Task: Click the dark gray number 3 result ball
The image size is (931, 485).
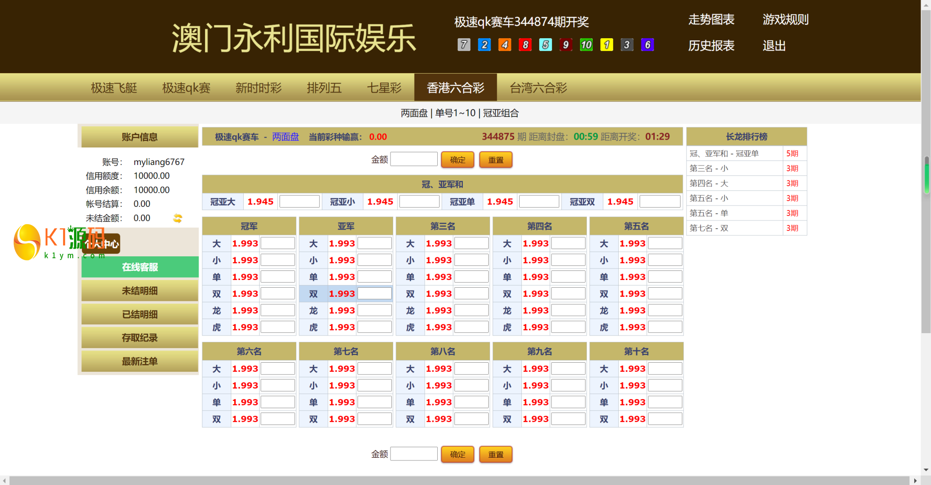Action: 627,45
